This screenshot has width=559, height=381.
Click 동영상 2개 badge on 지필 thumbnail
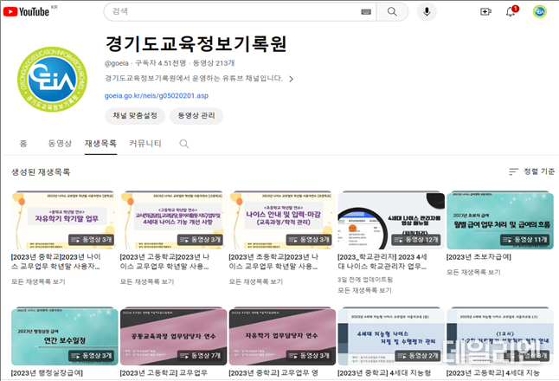pos(418,356)
